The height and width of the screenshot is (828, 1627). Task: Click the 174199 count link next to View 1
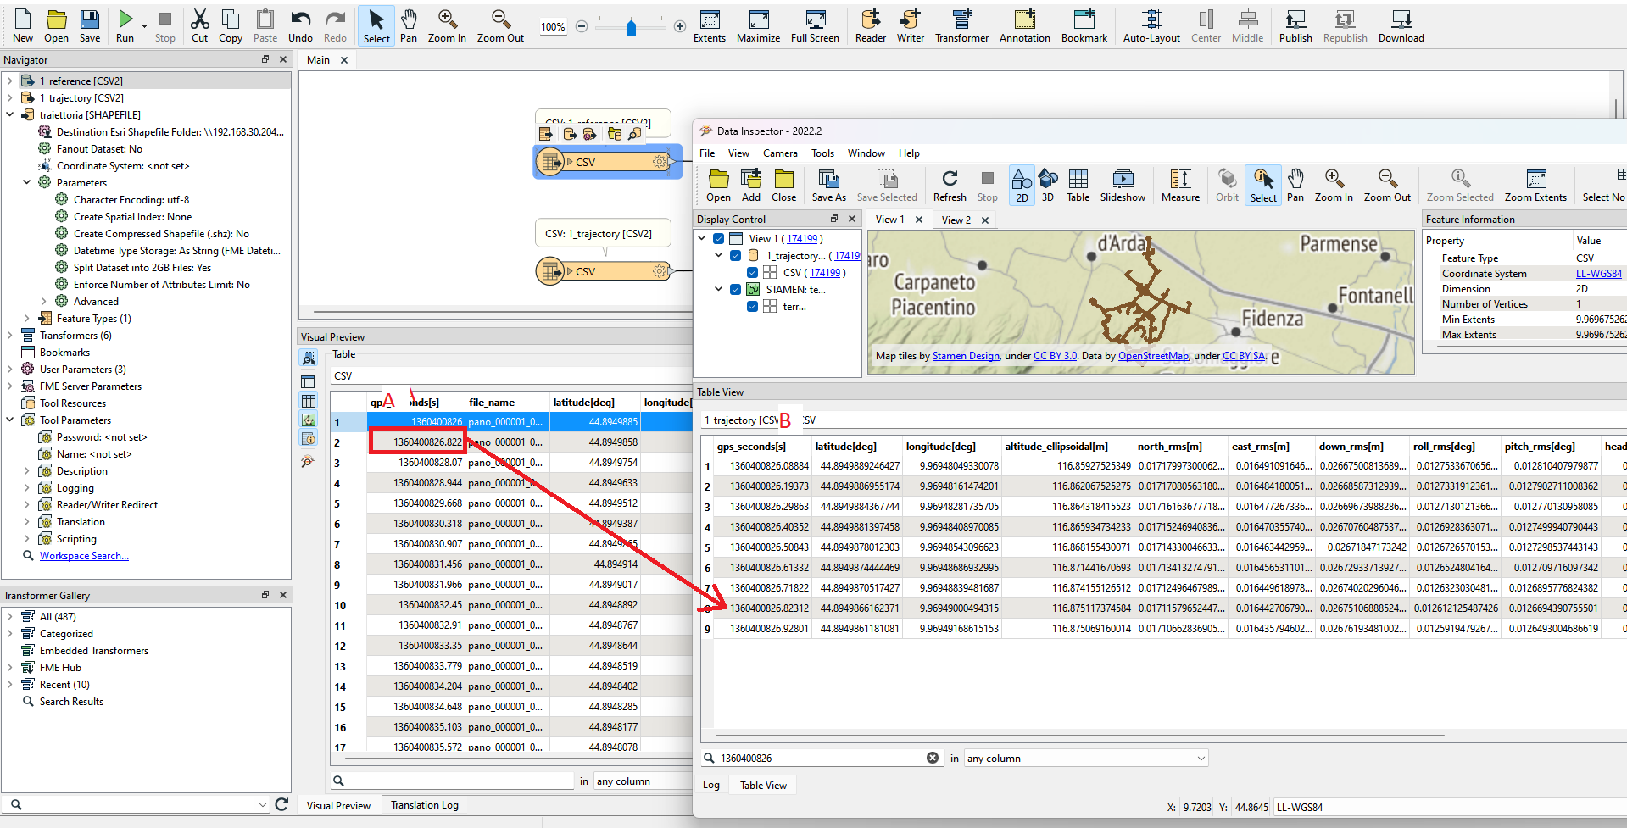[802, 239]
